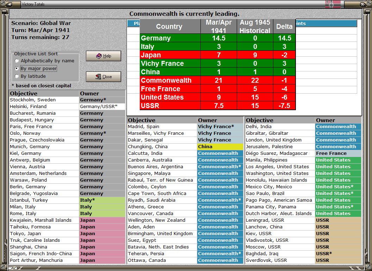The height and width of the screenshot is (271, 372).
Task: Click Italy* owner cell for Istanbul
Action: pos(102,200)
